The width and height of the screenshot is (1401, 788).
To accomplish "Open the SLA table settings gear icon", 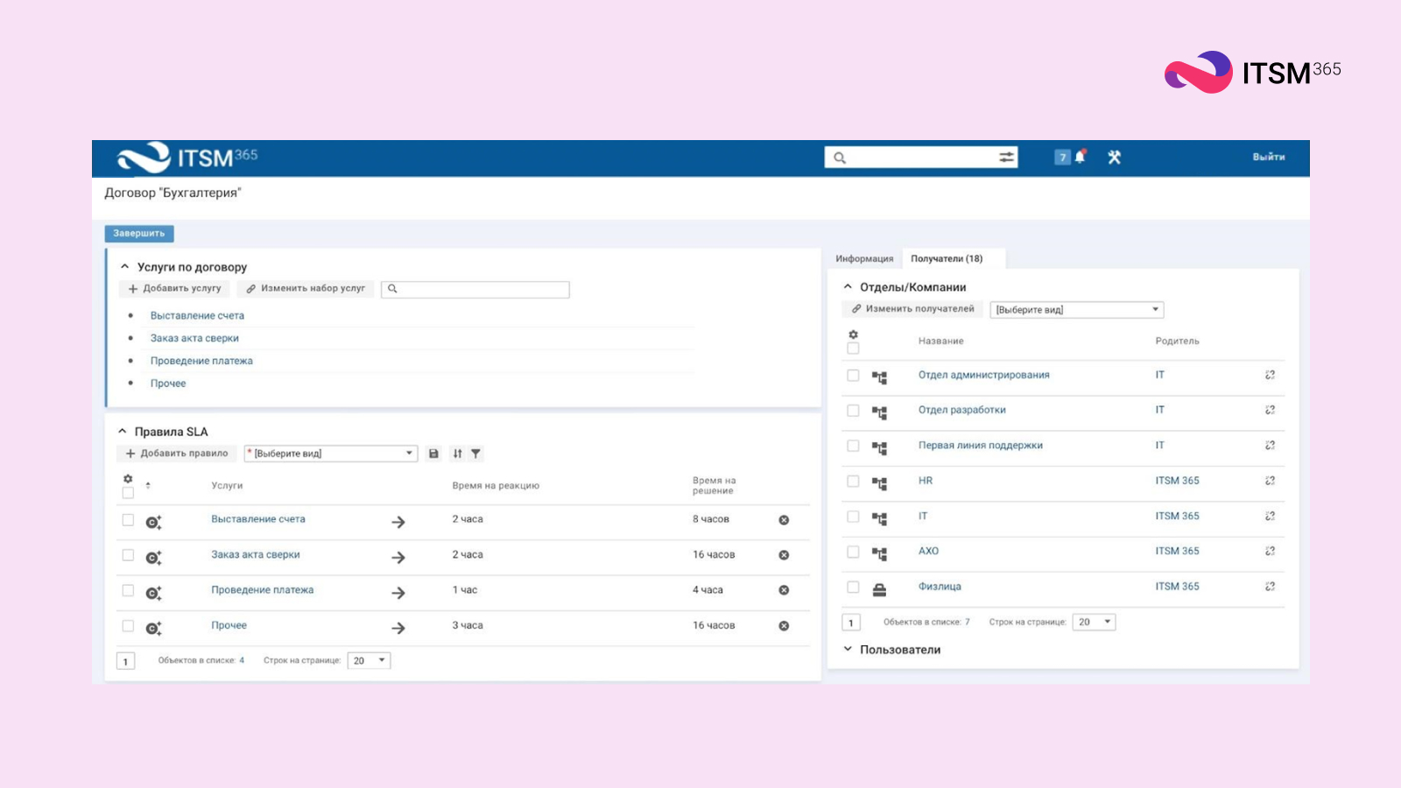I will pos(128,479).
